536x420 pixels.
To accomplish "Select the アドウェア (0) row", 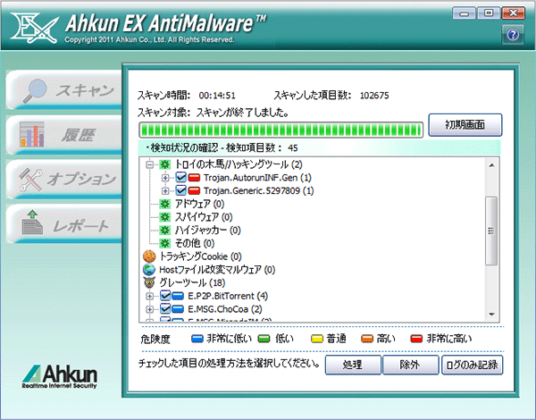I will point(199,204).
